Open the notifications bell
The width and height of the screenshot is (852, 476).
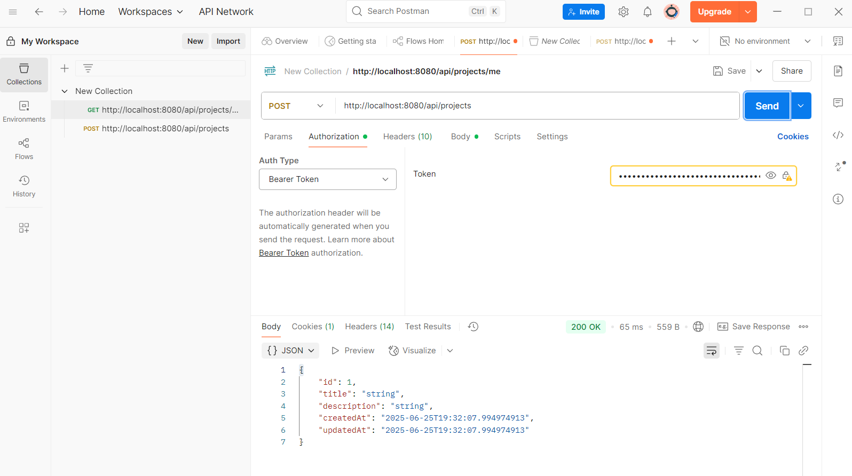tap(647, 12)
